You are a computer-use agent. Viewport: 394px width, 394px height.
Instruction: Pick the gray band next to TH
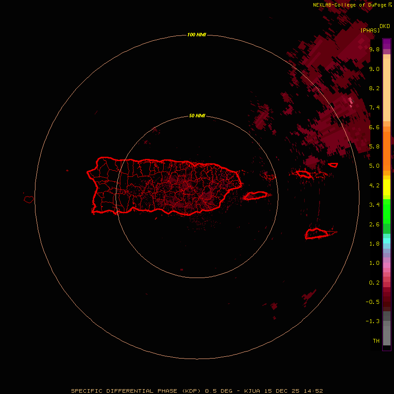[387, 336]
